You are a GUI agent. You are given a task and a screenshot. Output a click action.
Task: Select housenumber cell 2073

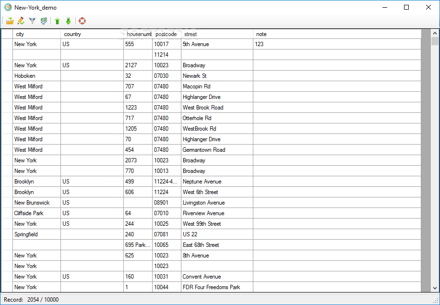pos(138,160)
